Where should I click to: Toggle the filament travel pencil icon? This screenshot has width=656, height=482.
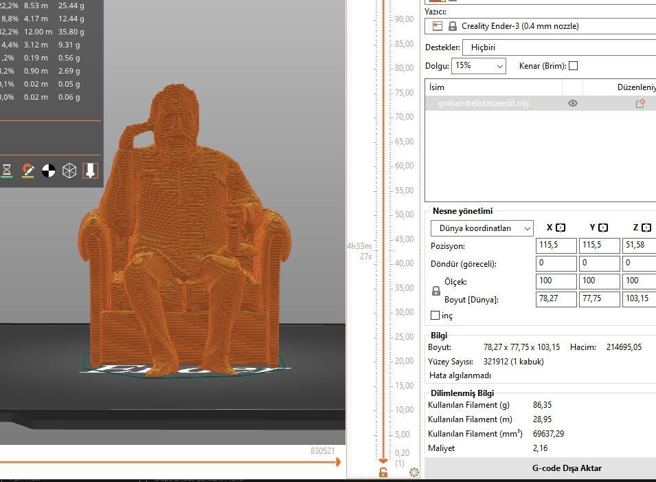27,171
